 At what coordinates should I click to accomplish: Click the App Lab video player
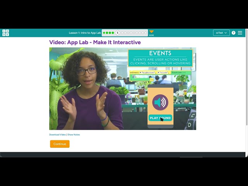122,89
